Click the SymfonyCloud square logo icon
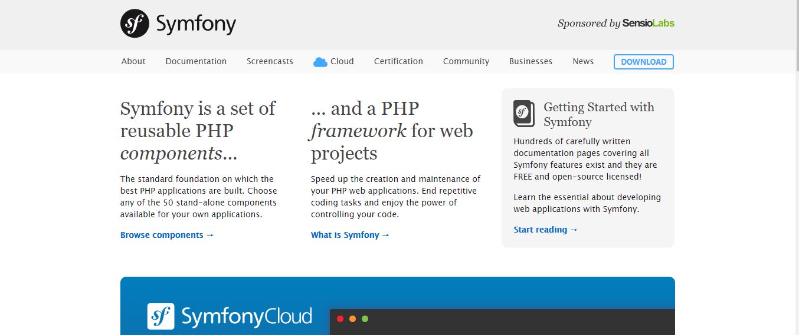This screenshot has height=335, width=799. [161, 316]
